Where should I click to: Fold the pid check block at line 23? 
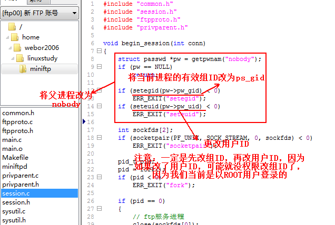100,177
